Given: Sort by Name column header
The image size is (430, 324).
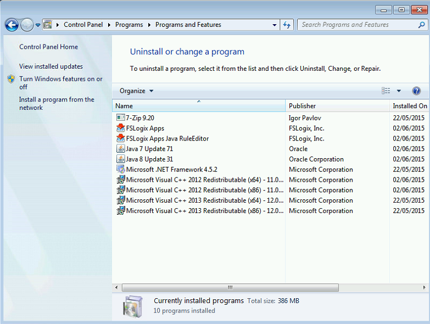Looking at the screenshot, I should pos(199,106).
